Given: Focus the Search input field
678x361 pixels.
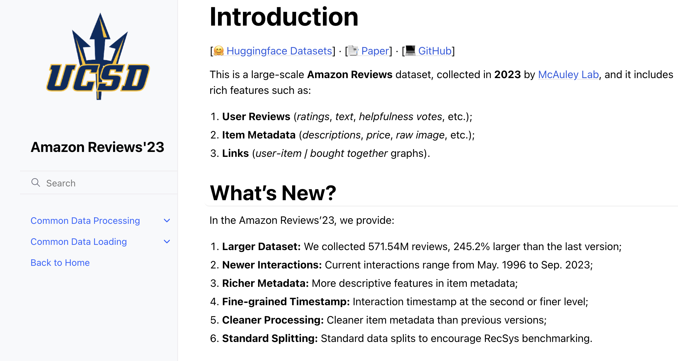Looking at the screenshot, I should pos(99,183).
